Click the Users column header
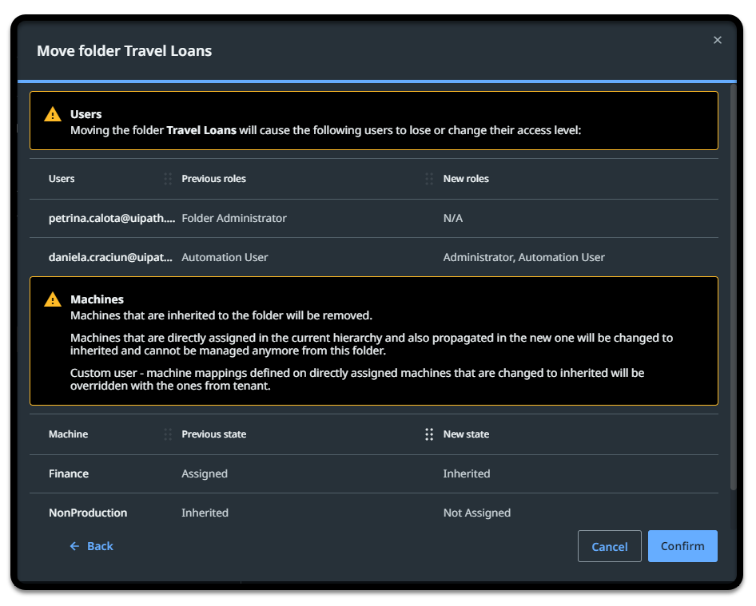The width and height of the screenshot is (756, 606). [62, 179]
